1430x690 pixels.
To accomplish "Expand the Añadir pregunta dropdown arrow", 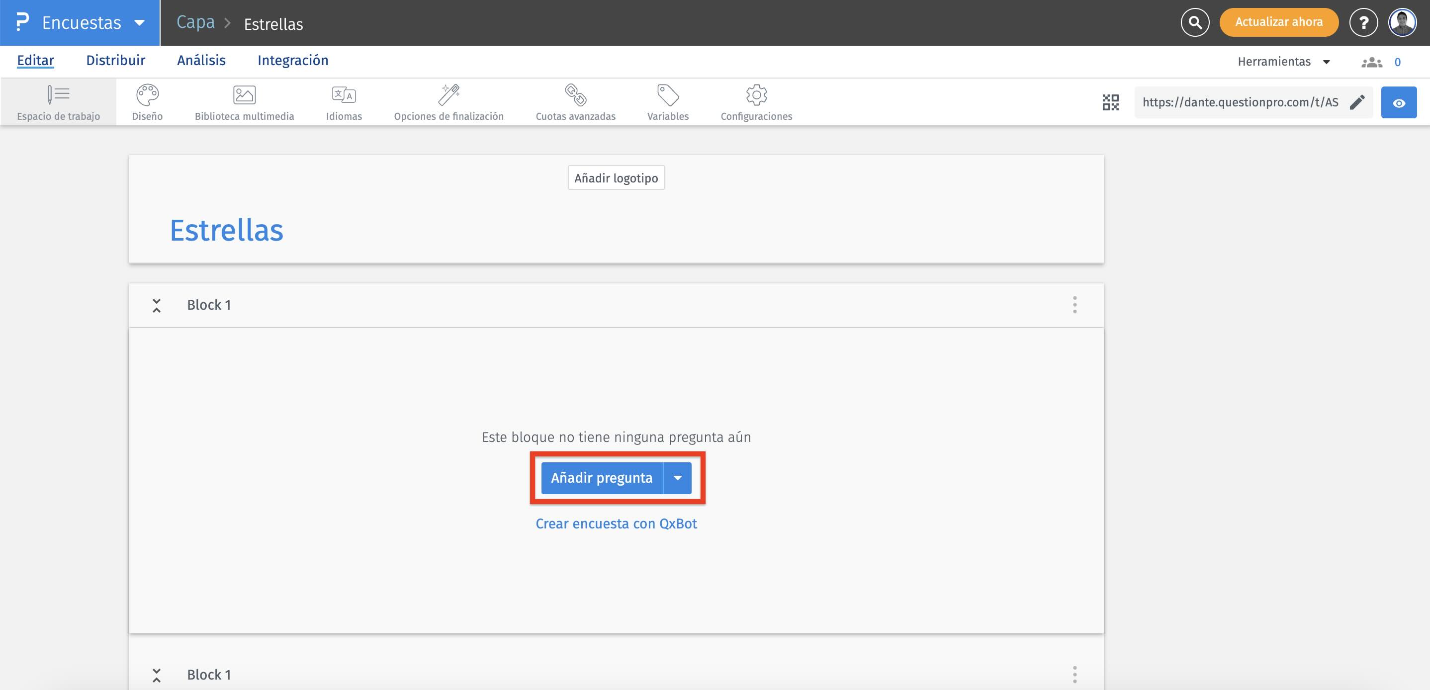I will pyautogui.click(x=677, y=478).
